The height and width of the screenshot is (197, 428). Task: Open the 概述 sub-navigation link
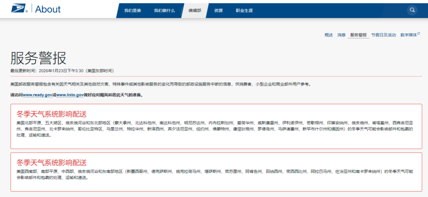pos(329,35)
